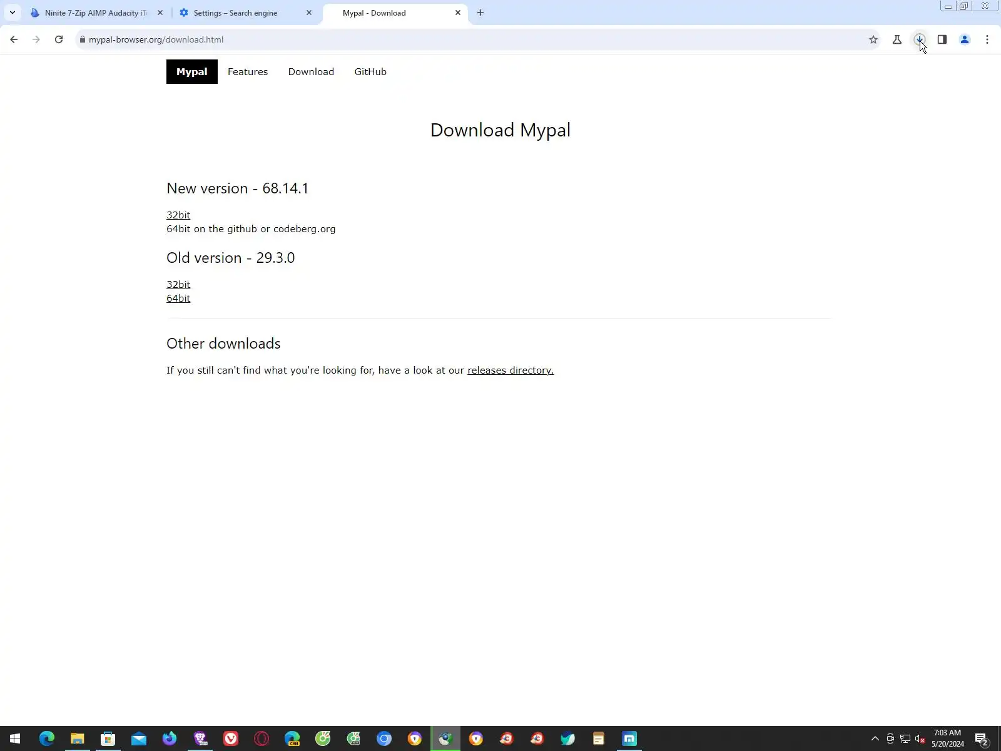Show the browser downloads popup

coord(920,39)
